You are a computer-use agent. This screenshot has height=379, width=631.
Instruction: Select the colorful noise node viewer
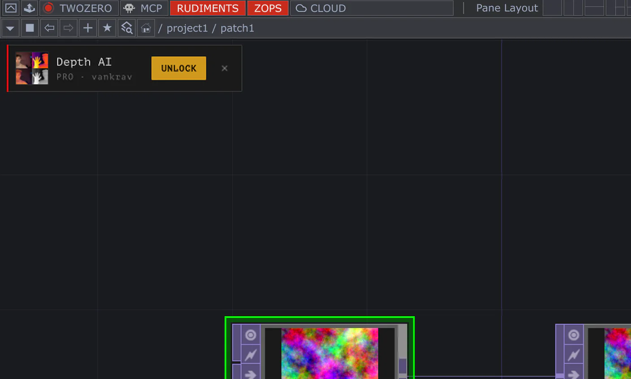pyautogui.click(x=330, y=353)
